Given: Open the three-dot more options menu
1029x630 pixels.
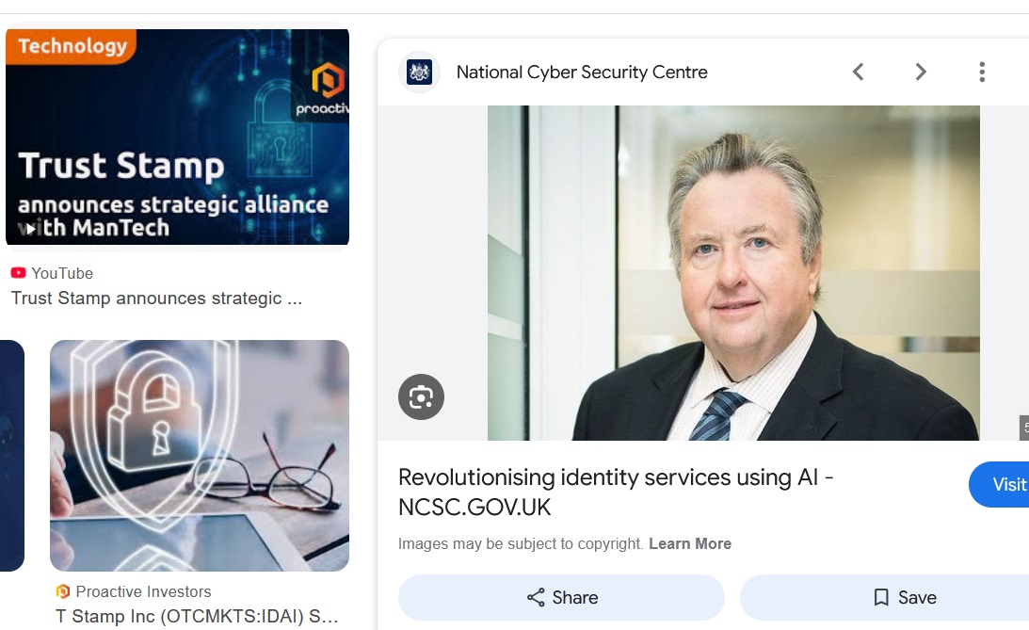Looking at the screenshot, I should pyautogui.click(x=982, y=72).
